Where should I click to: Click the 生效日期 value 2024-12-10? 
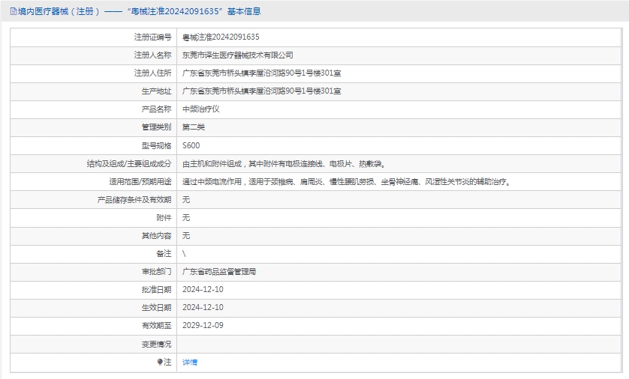click(x=203, y=307)
